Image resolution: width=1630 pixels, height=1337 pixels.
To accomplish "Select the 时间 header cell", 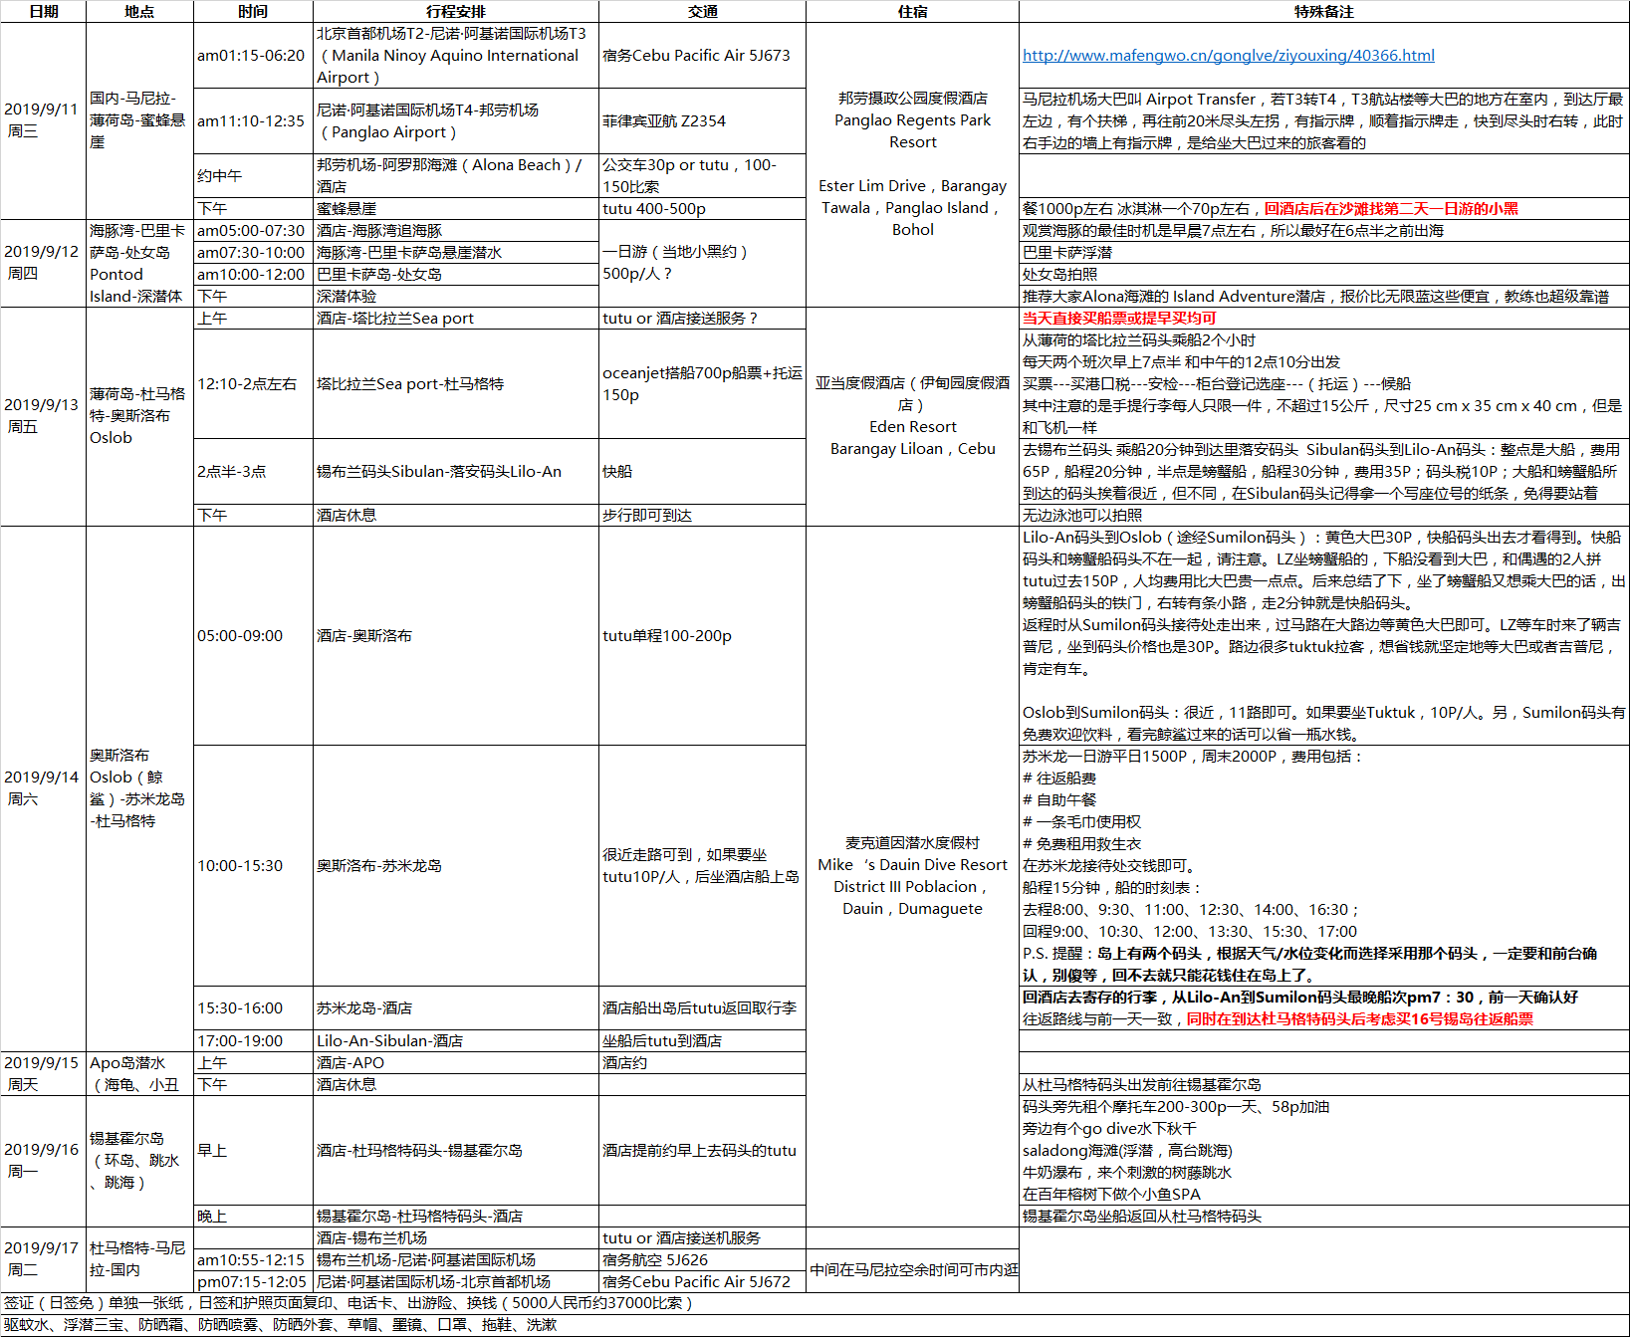I will pos(253,12).
